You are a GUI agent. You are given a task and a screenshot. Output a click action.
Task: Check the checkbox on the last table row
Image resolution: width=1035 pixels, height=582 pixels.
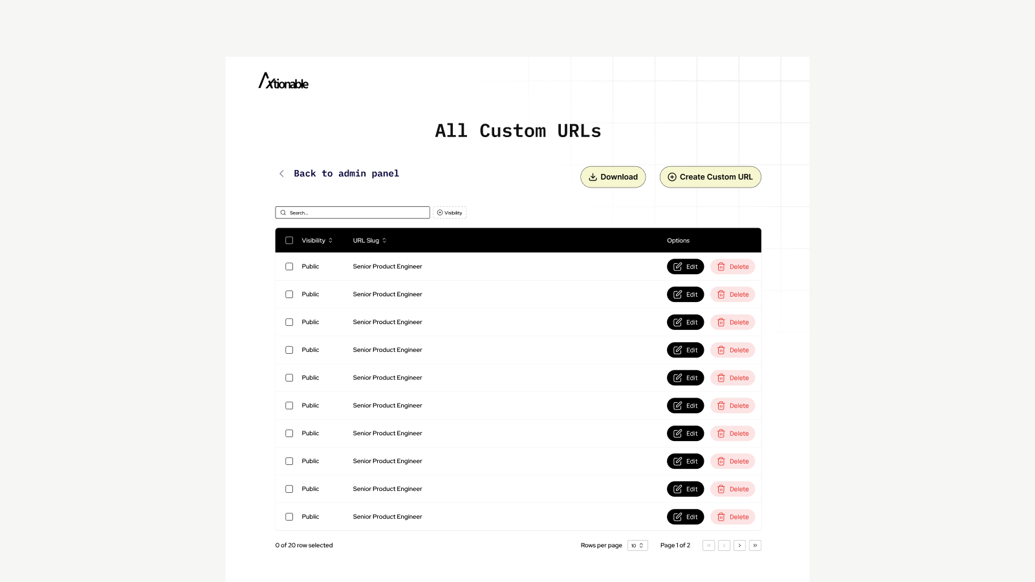click(x=289, y=517)
